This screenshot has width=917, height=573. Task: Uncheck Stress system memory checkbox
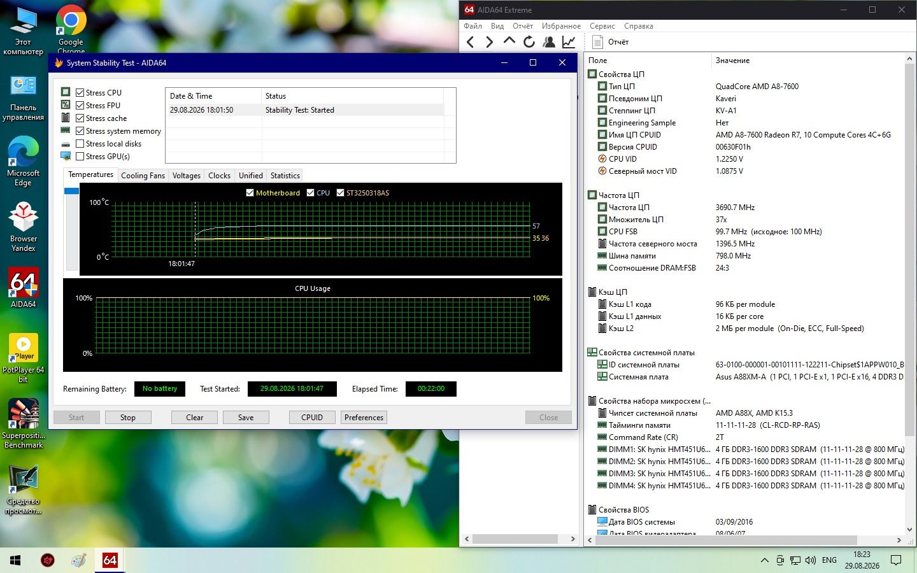point(80,131)
